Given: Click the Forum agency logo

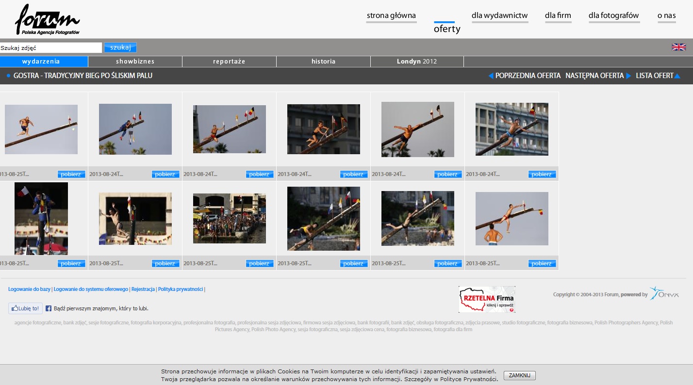Looking at the screenshot, I should click(47, 20).
